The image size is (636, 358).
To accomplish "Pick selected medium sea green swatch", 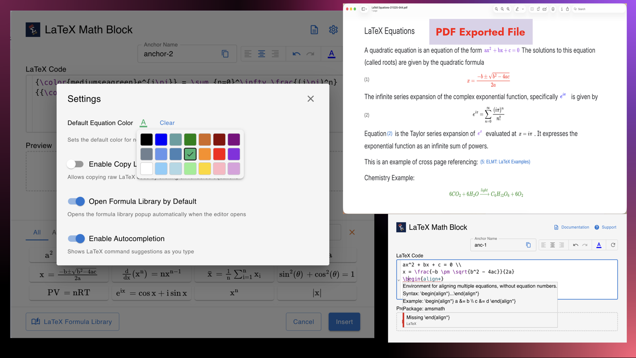I will click(190, 154).
